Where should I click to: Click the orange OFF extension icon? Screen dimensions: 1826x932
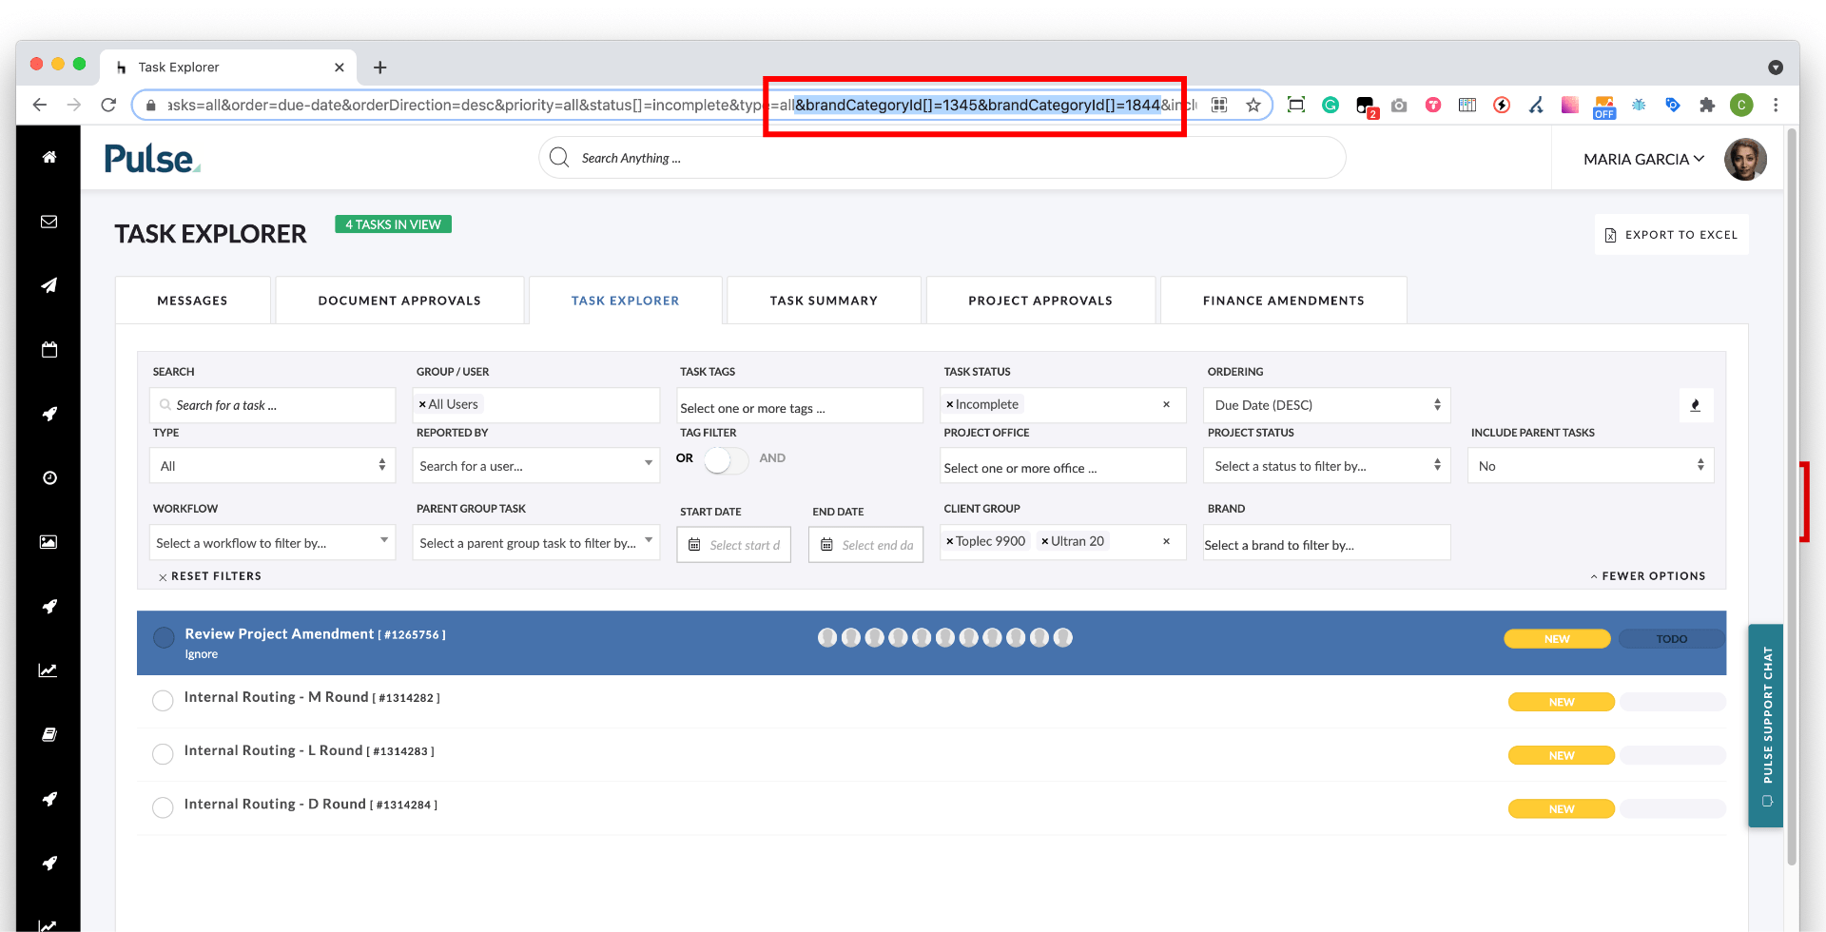point(1604,107)
